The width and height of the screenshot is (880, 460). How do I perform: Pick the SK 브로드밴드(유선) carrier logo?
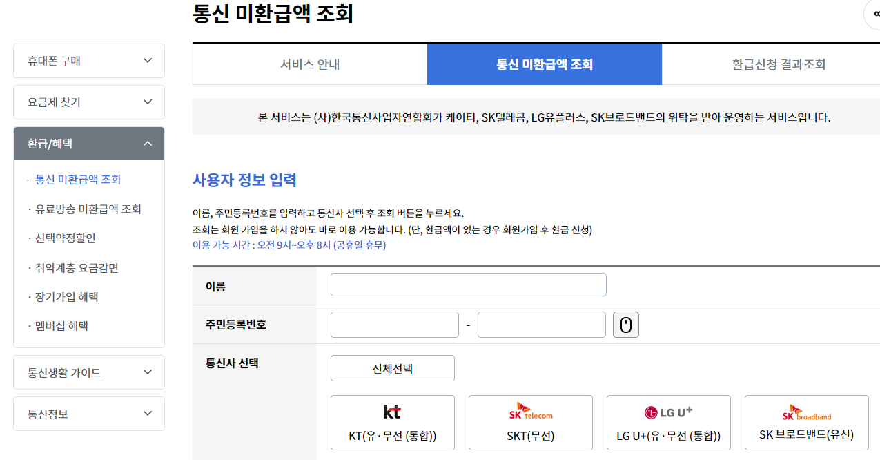(806, 421)
